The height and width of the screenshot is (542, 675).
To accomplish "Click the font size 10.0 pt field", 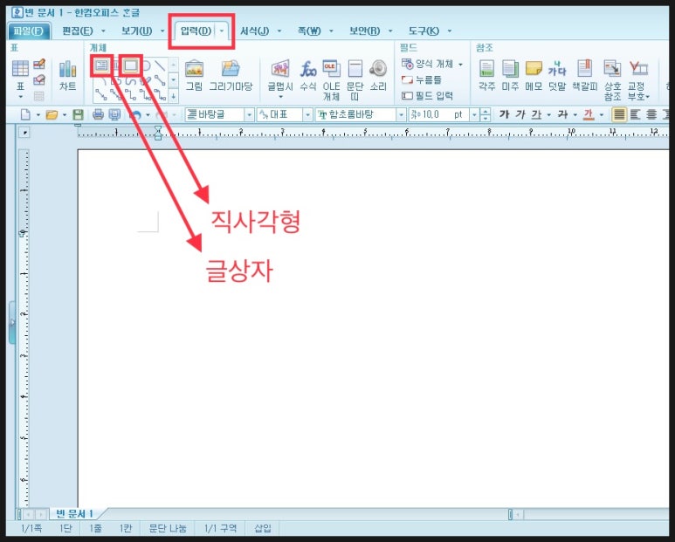I will [x=439, y=115].
